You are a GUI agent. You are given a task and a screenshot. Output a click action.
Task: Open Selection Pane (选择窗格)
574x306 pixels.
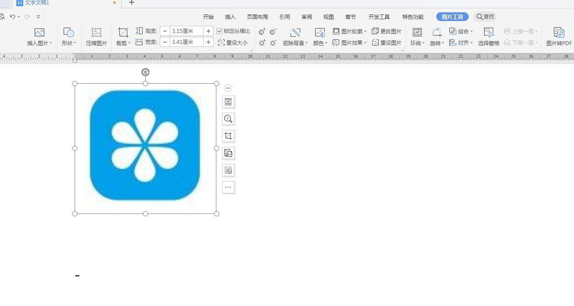(x=489, y=37)
